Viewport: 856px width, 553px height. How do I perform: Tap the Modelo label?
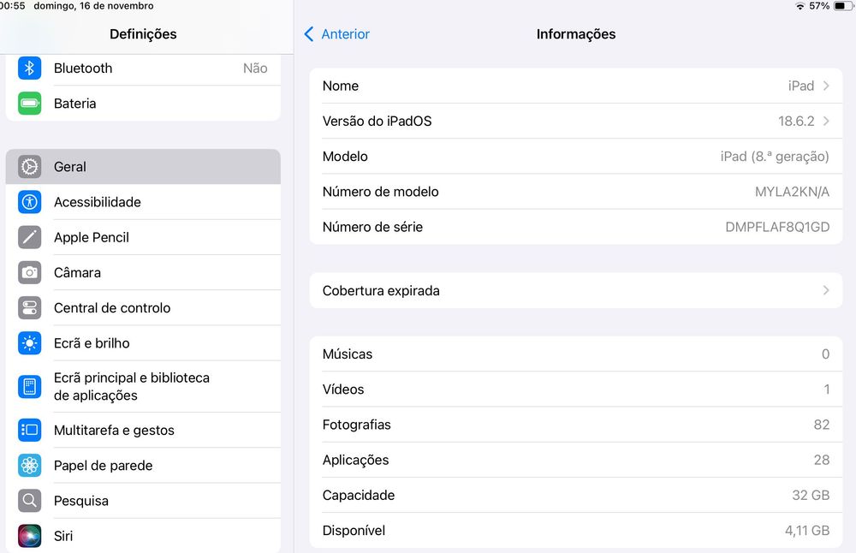pos(345,156)
